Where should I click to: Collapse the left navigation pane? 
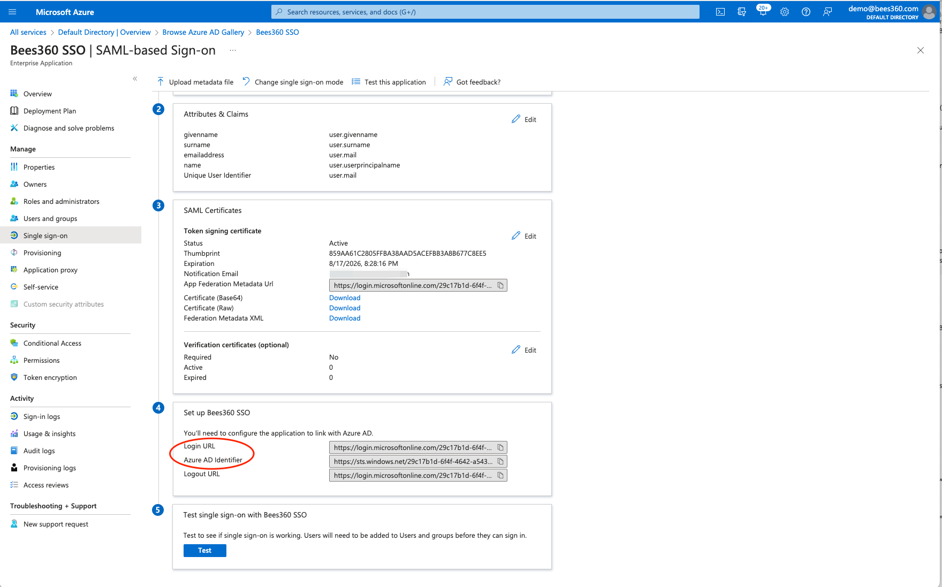click(135, 79)
